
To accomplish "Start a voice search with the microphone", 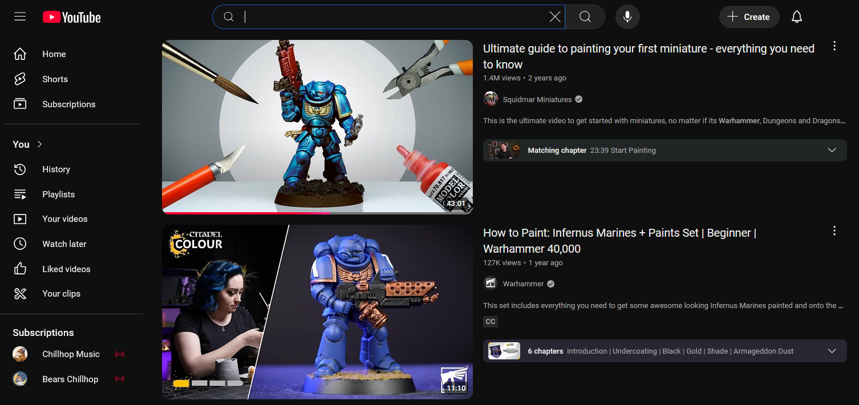I will (627, 17).
